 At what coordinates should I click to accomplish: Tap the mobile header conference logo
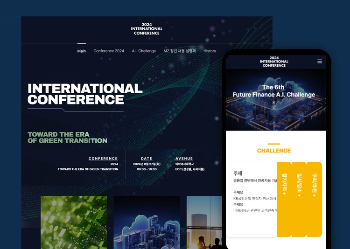[x=274, y=62]
